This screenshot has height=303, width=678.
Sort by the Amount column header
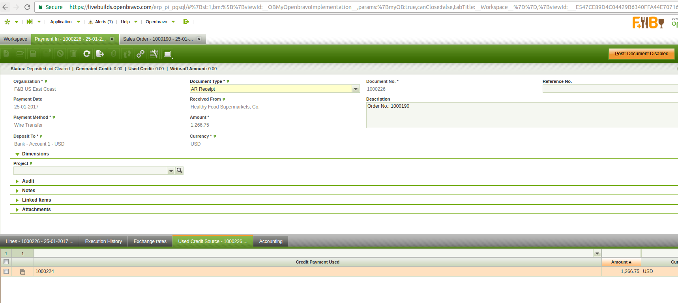[x=621, y=262]
